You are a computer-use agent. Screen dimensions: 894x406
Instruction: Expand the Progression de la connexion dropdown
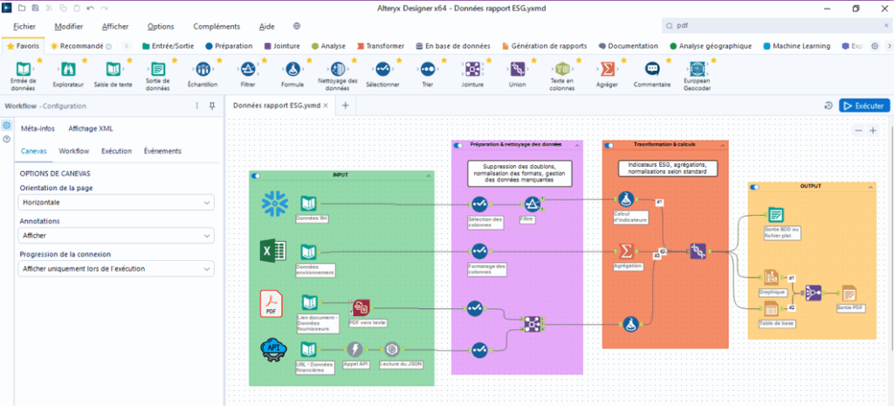point(116,268)
